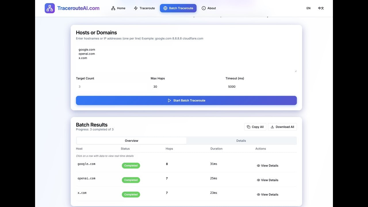Viewport: 368px width, 207px height.
Task: Go to the Traceroute page
Action: (x=144, y=8)
